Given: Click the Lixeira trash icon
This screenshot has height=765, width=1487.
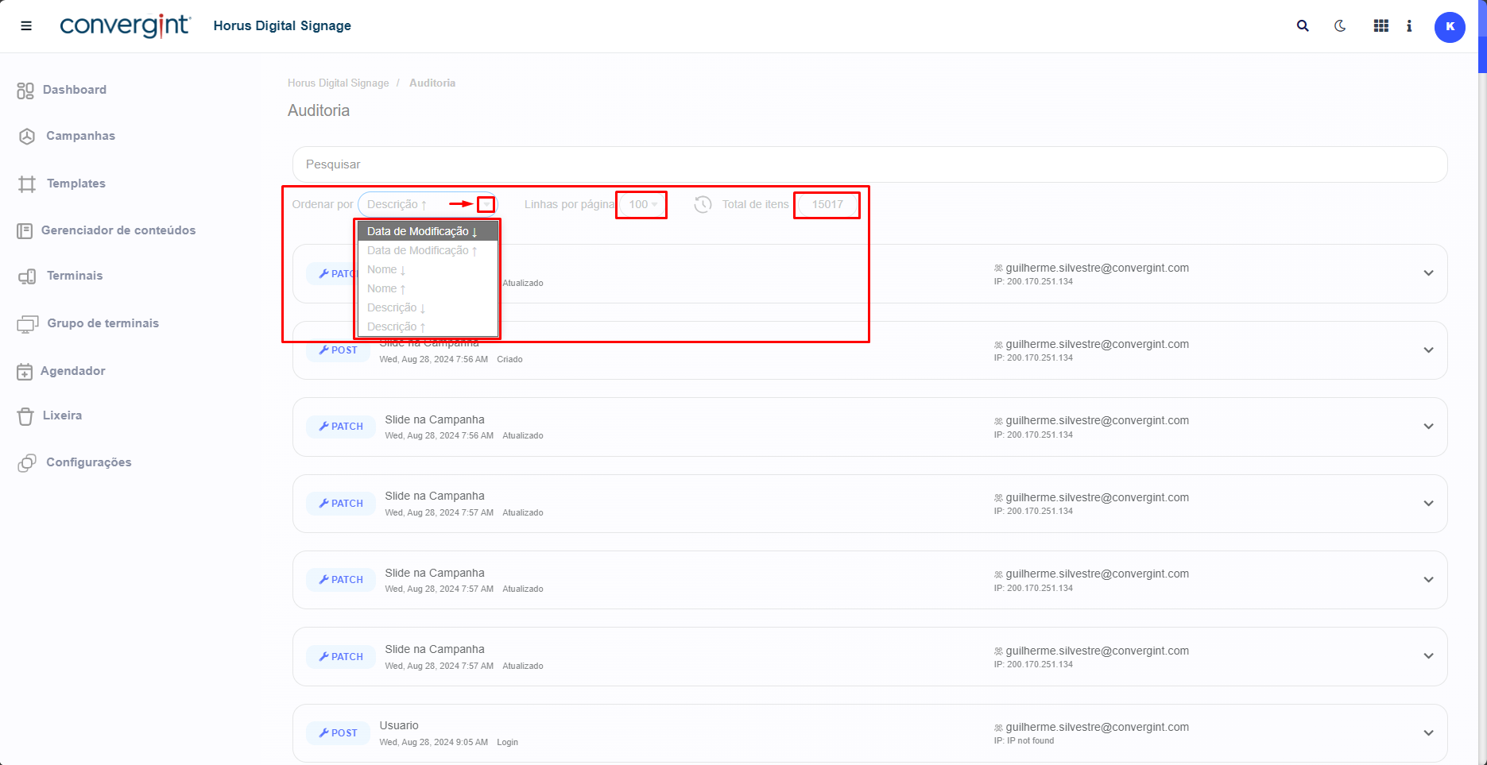Looking at the screenshot, I should coord(25,416).
